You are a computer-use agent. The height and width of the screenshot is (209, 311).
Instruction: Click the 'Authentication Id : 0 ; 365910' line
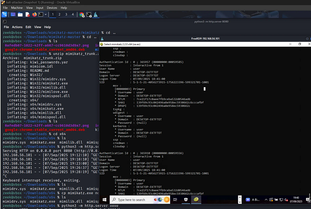141,153
